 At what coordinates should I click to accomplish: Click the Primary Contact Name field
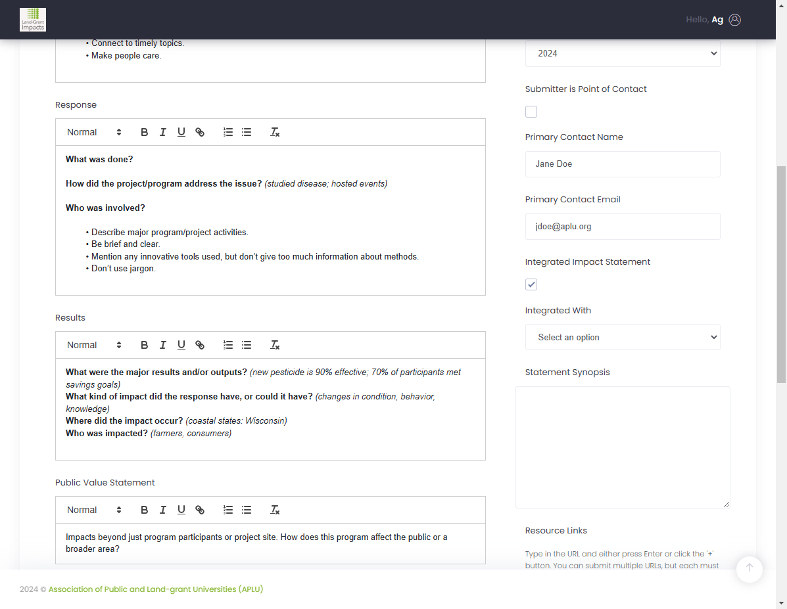[x=623, y=164]
